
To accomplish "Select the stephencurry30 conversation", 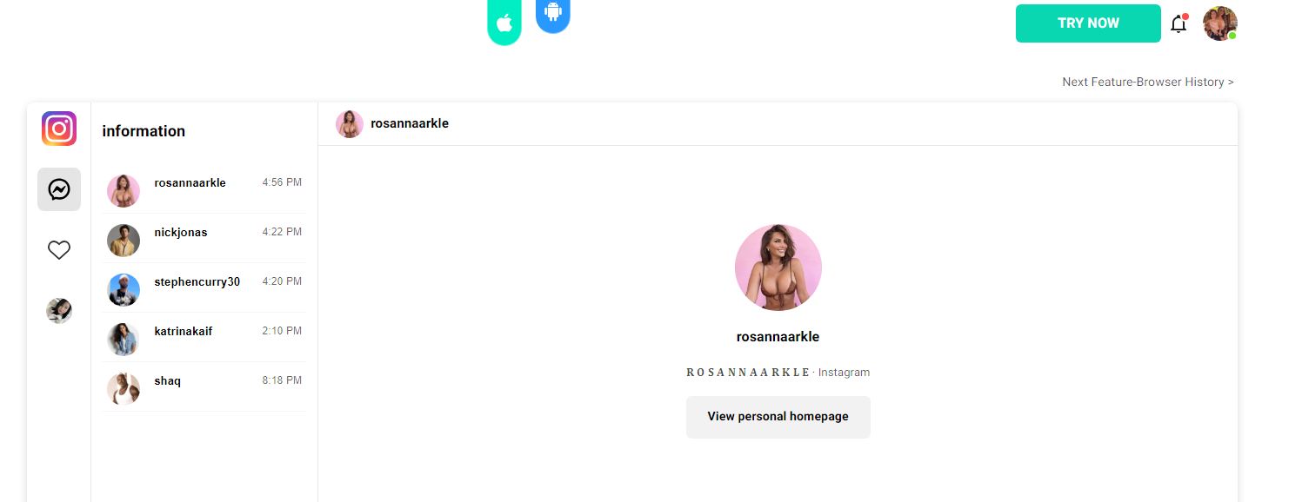I will pyautogui.click(x=204, y=288).
